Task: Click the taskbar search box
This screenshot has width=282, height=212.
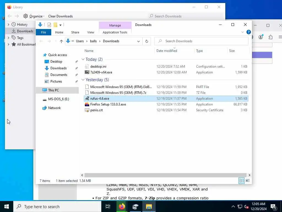Action: click(x=57, y=206)
